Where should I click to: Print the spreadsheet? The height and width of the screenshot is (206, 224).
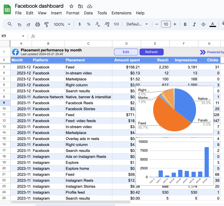(x=37, y=24)
